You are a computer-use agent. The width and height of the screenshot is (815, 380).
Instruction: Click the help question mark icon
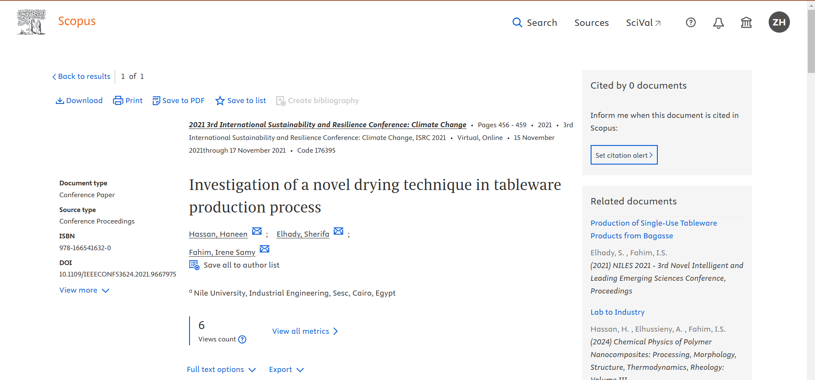point(690,22)
